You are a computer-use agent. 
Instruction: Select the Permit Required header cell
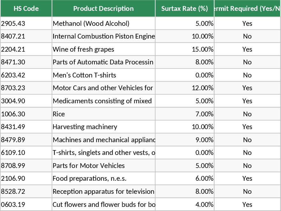click(x=247, y=9)
